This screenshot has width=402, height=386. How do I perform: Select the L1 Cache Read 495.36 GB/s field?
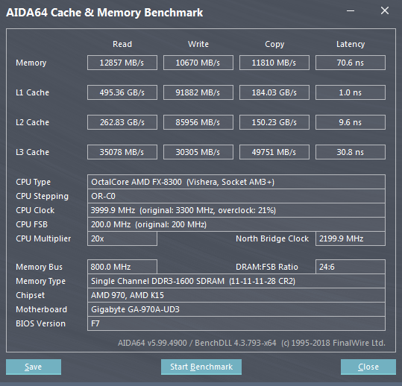coord(122,92)
